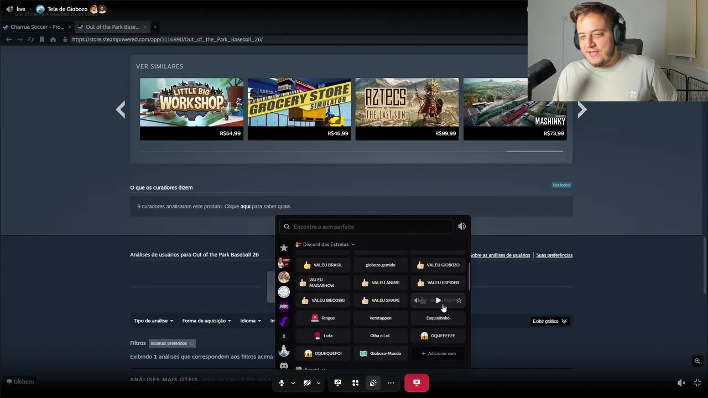Play the OQUEEEEEE sound

coord(438,336)
